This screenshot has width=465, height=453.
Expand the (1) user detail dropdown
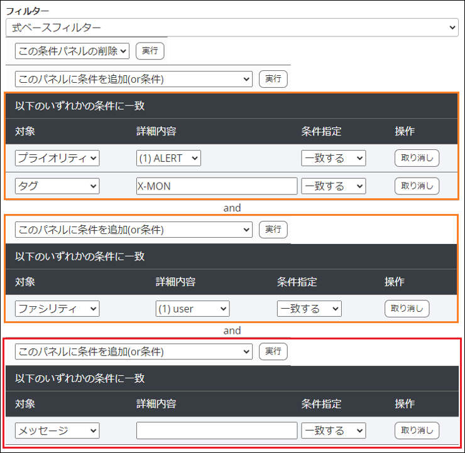192,309
